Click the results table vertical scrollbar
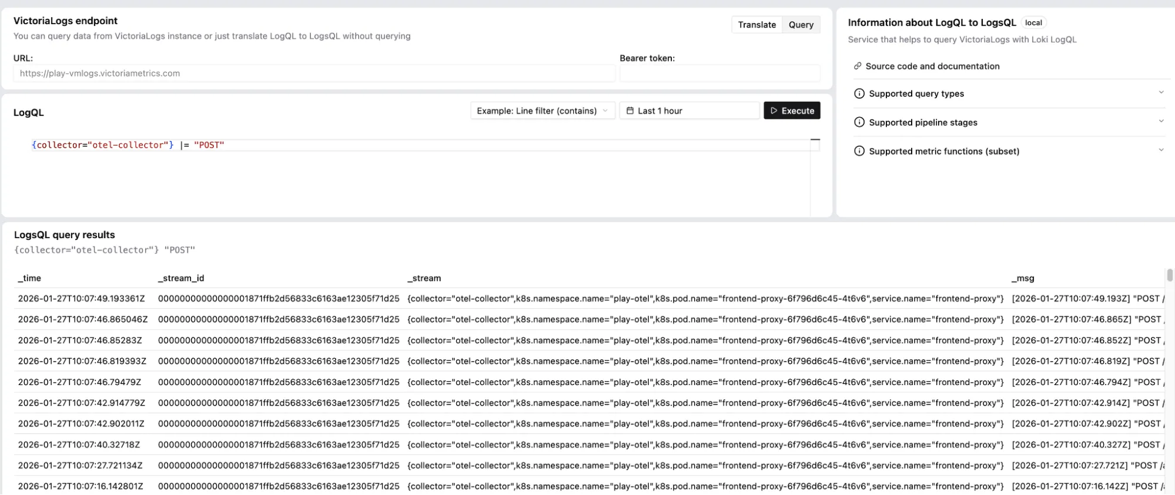The height and width of the screenshot is (495, 1175). [x=1169, y=276]
